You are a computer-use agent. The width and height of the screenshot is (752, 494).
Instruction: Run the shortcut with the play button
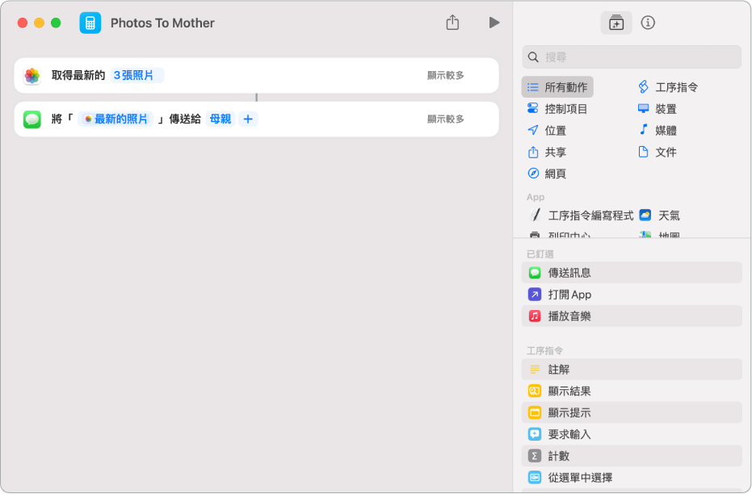point(494,23)
